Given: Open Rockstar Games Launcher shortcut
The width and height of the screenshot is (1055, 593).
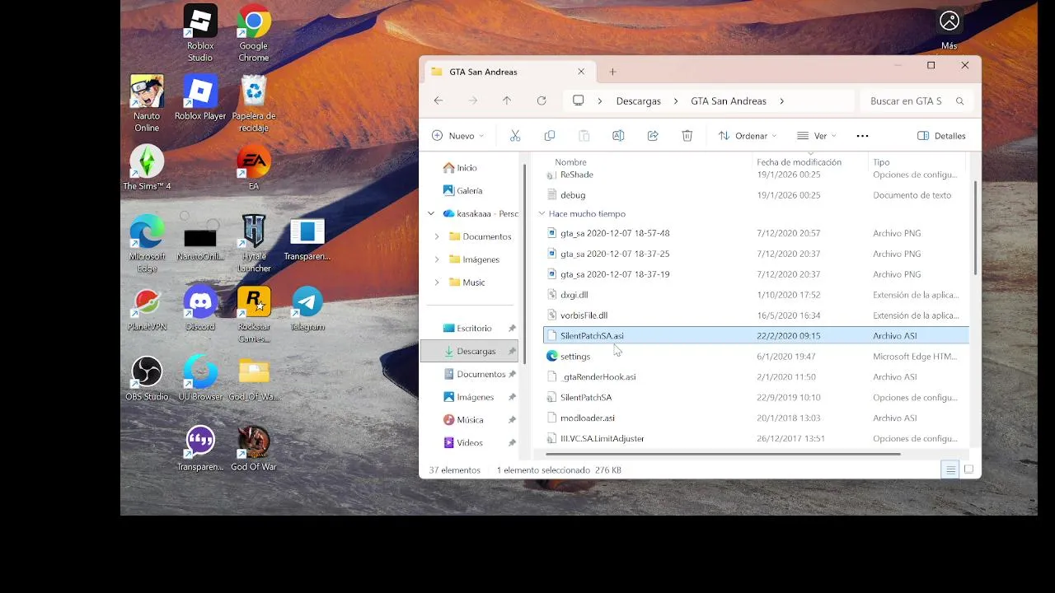Looking at the screenshot, I should [253, 314].
